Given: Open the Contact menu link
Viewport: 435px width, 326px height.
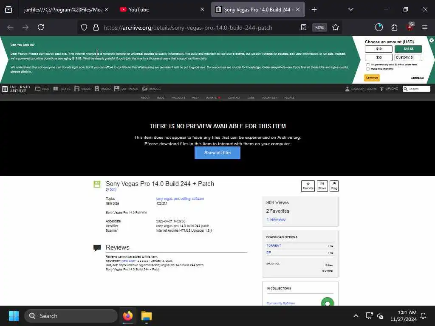Looking at the screenshot, I should pos(234,98).
